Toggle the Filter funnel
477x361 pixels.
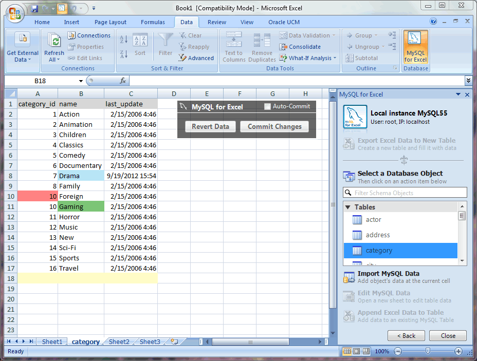(x=165, y=45)
